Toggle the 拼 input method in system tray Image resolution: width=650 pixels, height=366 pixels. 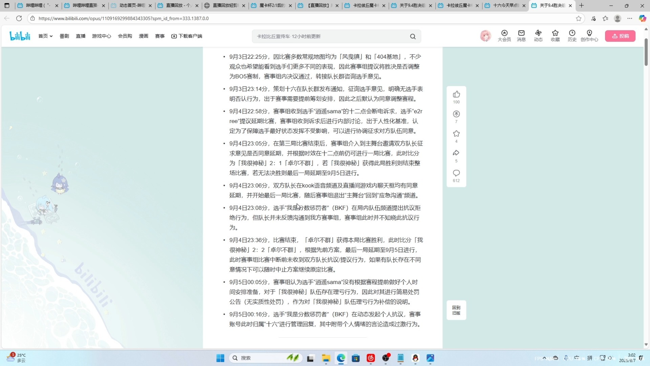589,358
